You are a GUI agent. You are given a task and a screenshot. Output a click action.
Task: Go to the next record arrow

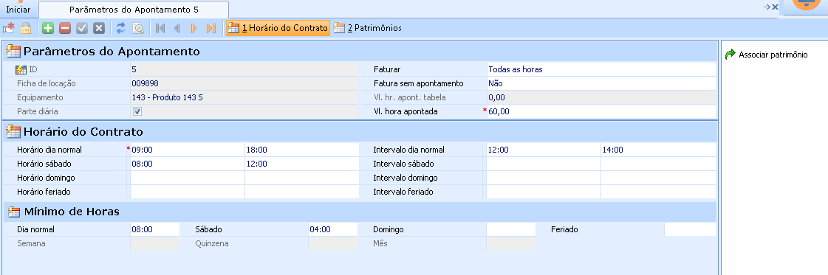(x=194, y=29)
